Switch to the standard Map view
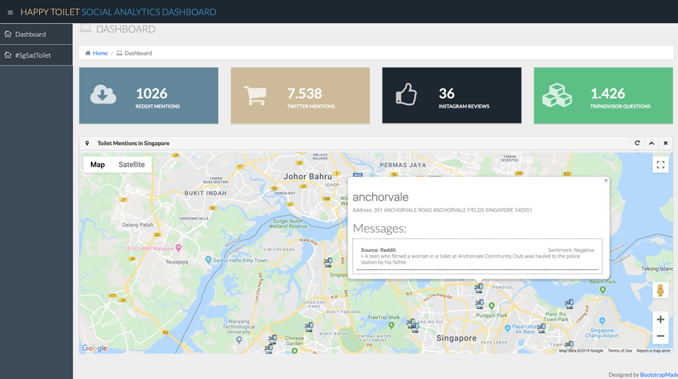Viewport: 678px width, 379px height. (x=97, y=165)
